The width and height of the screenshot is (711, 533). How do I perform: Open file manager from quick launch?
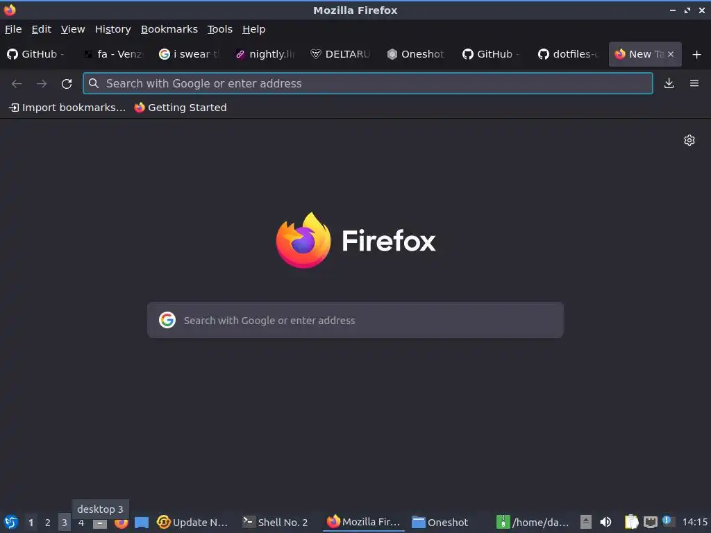click(x=142, y=523)
